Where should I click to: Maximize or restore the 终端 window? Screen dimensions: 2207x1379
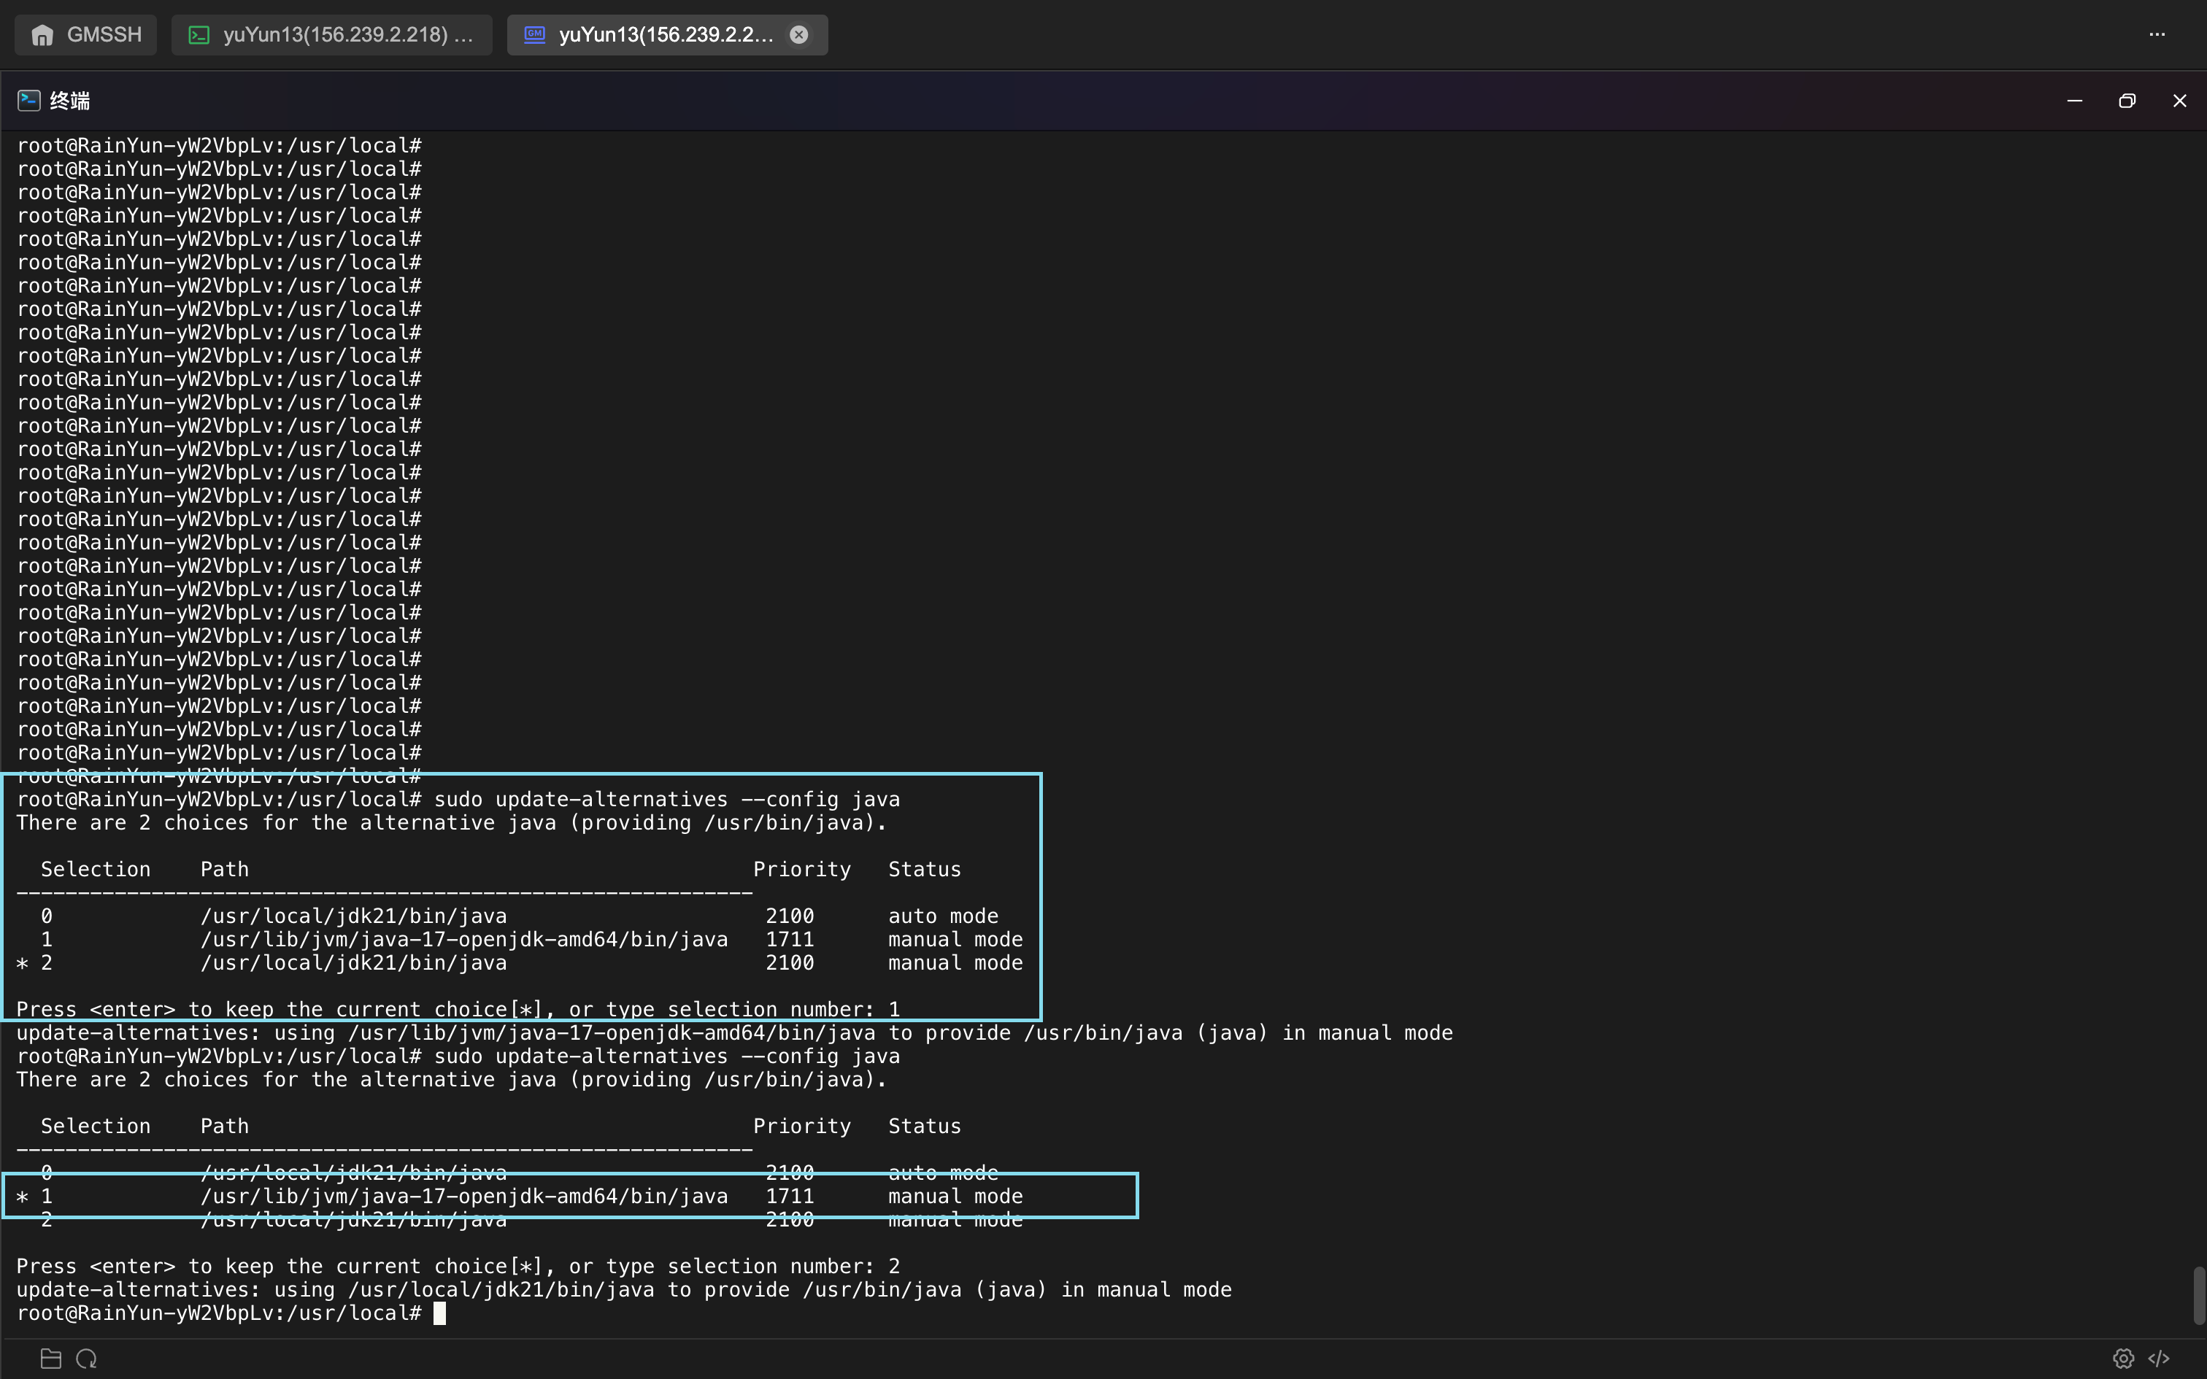(2127, 101)
